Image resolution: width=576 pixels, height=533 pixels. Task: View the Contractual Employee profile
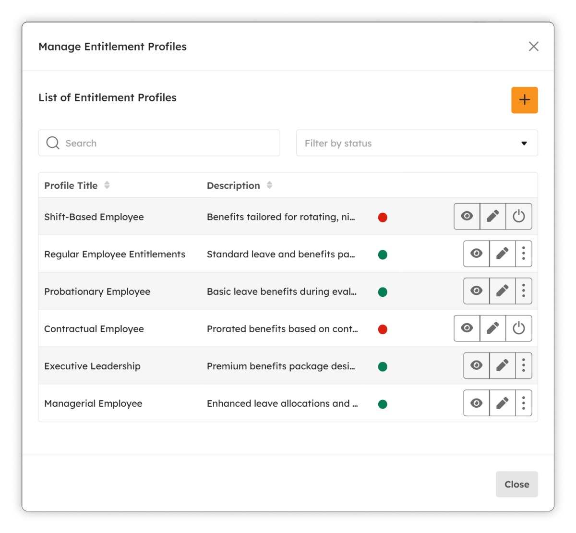pyautogui.click(x=467, y=328)
